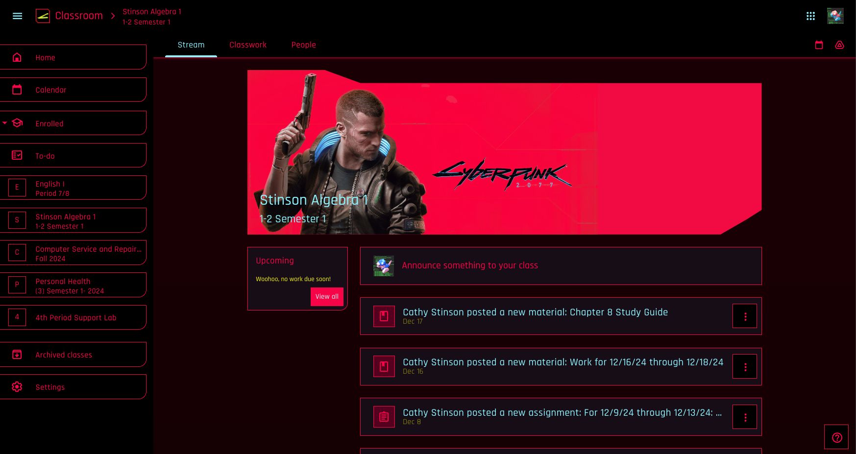Open the account profile avatar

click(835, 16)
